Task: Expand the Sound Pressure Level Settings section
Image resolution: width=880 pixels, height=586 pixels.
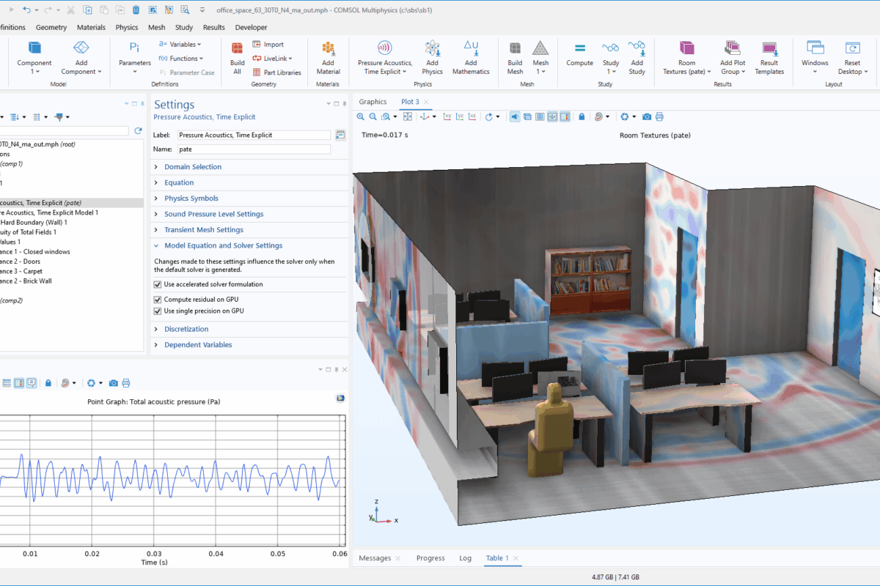Action: 213,214
